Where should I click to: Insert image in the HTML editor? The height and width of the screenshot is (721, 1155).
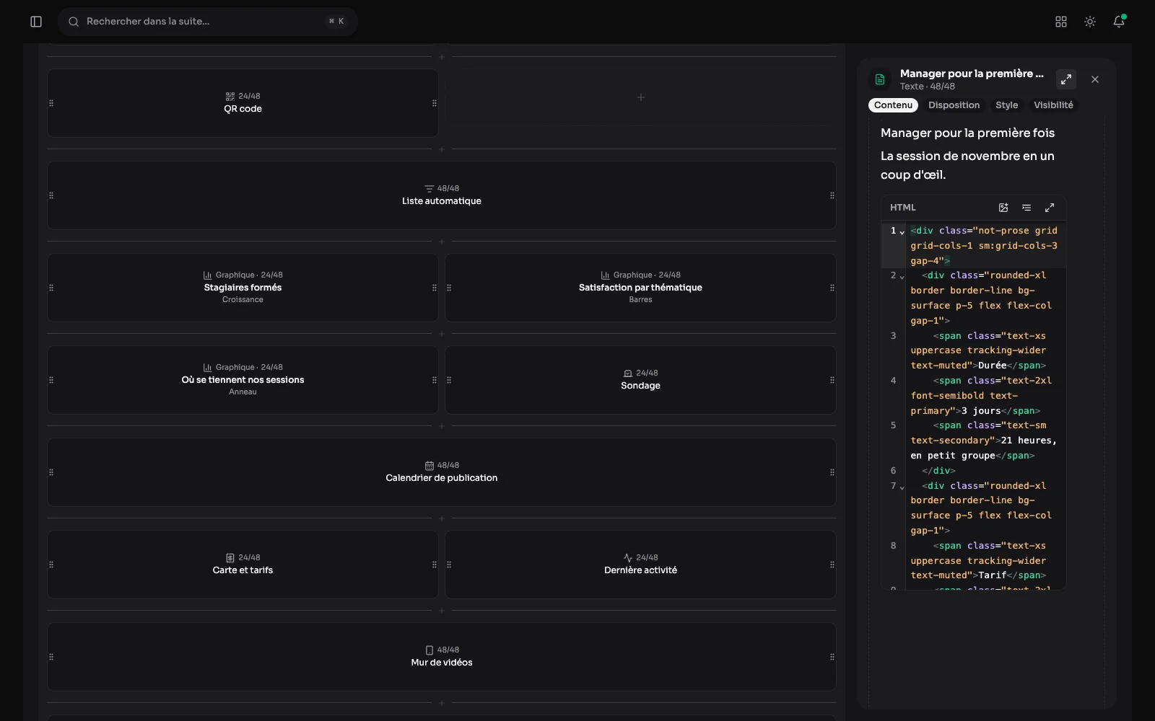tap(1003, 208)
